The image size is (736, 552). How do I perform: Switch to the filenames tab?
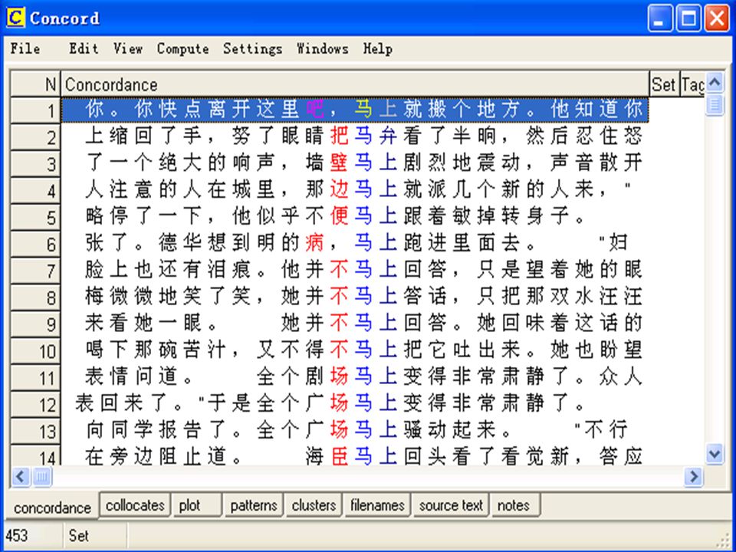click(377, 505)
